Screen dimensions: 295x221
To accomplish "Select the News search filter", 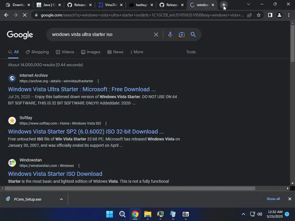I will pos(115,52).
